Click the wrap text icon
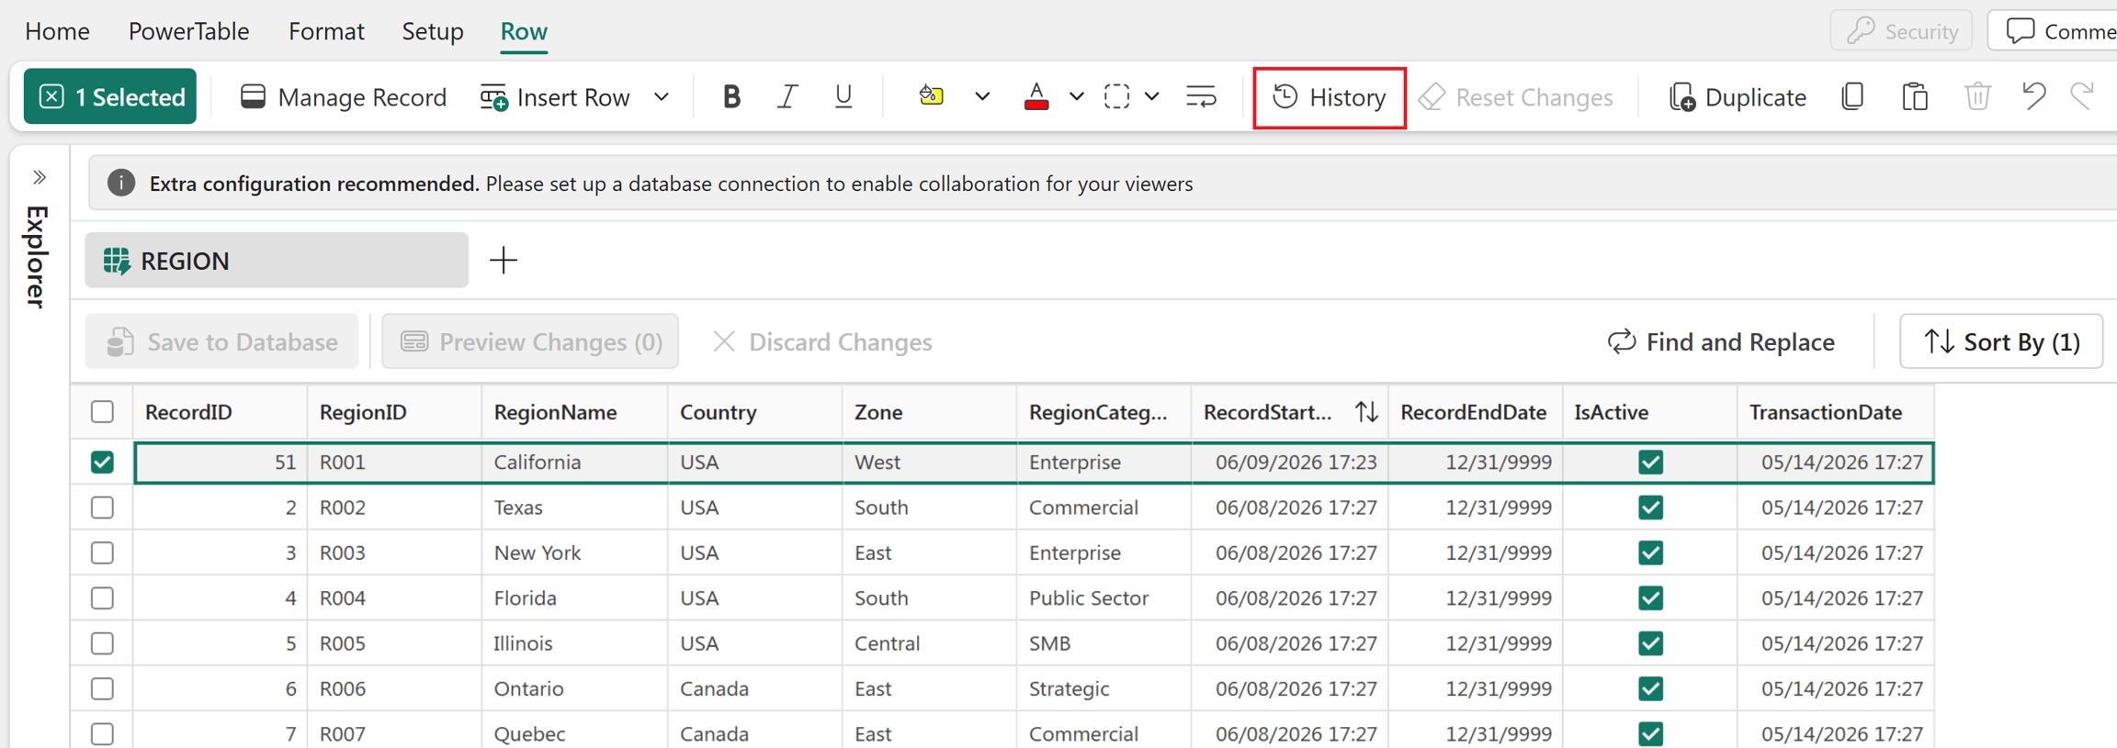2117x748 pixels. pyautogui.click(x=1201, y=96)
